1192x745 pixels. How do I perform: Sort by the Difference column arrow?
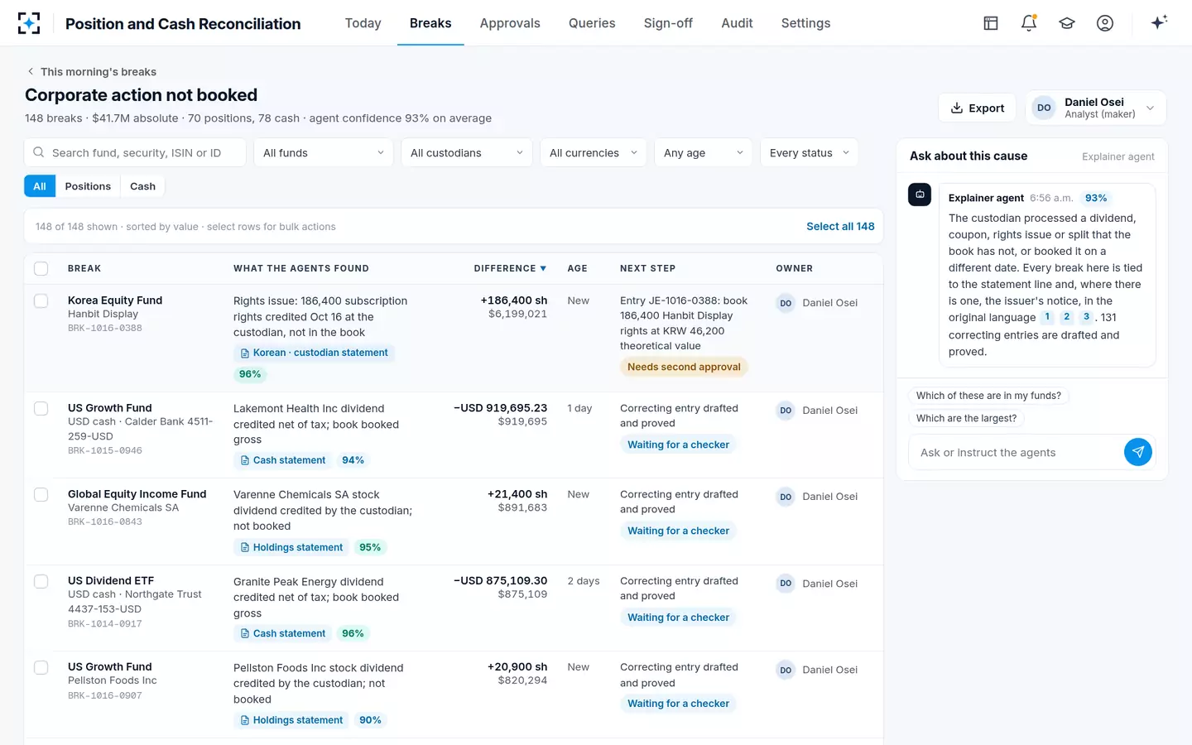543,268
